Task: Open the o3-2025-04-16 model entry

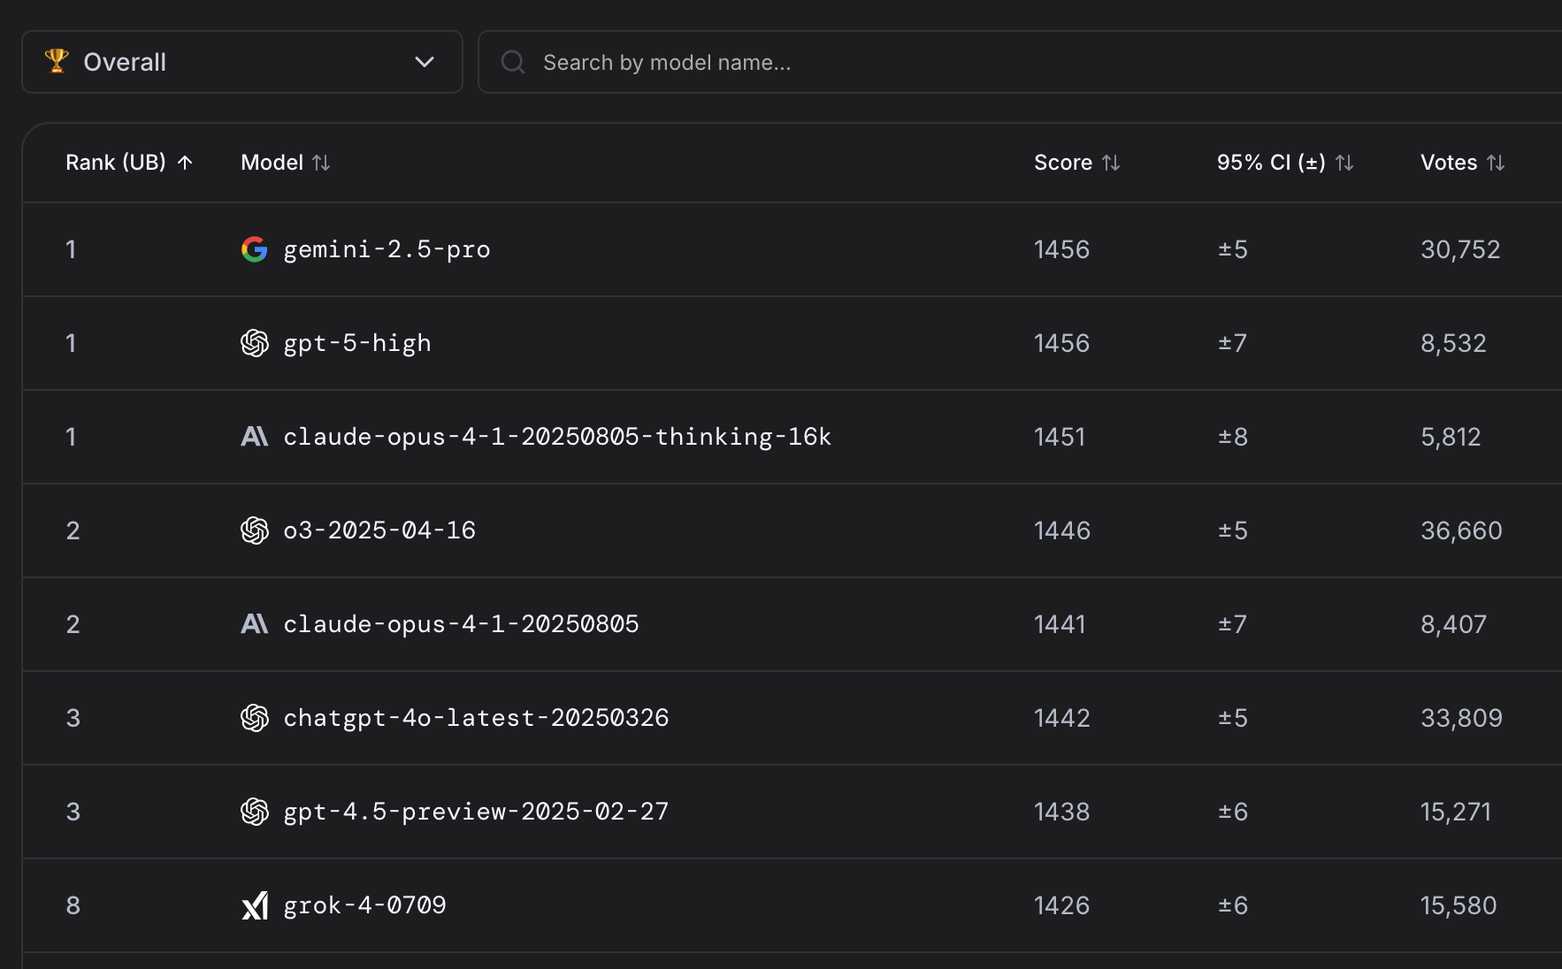Action: pyautogui.click(x=379, y=530)
